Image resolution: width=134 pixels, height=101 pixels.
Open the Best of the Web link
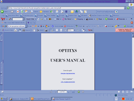pos(12,16)
